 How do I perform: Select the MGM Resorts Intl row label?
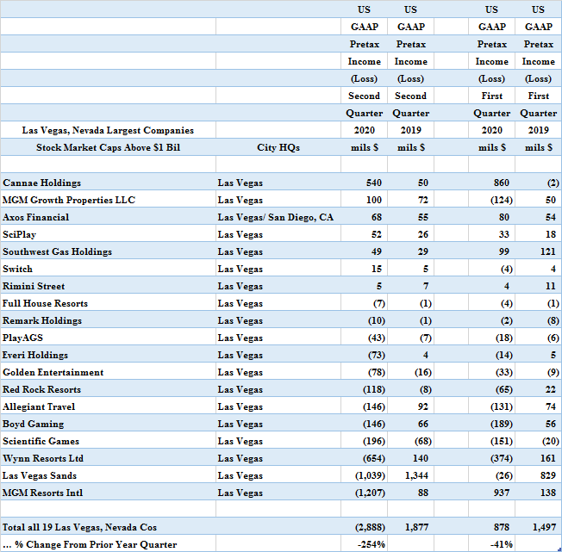coord(42,493)
